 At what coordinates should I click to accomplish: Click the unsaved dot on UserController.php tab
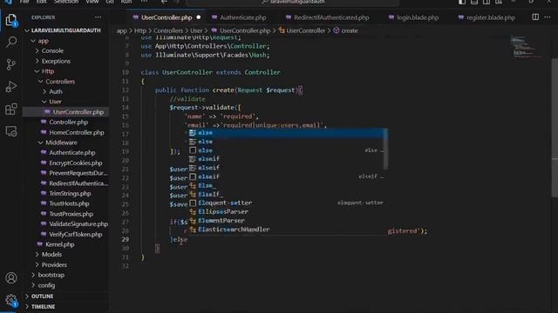point(199,17)
